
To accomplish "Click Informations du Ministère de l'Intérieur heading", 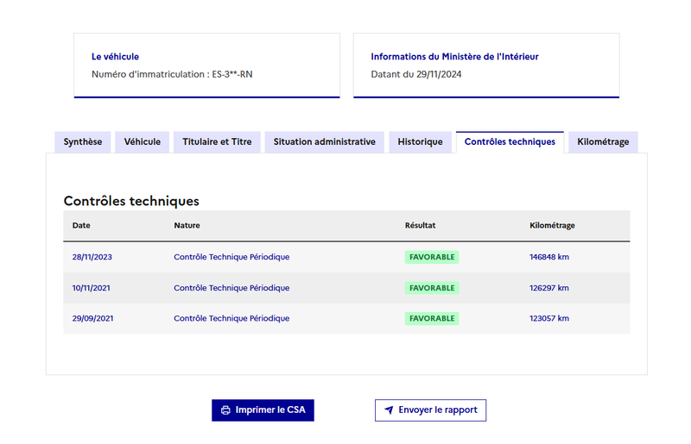I will pyautogui.click(x=455, y=57).
